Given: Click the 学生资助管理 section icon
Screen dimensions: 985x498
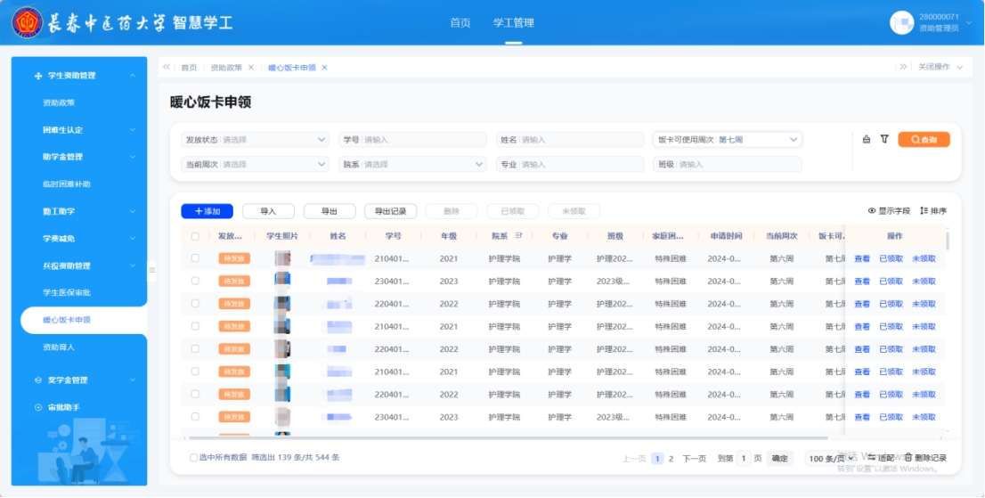Looking at the screenshot, I should (37, 76).
